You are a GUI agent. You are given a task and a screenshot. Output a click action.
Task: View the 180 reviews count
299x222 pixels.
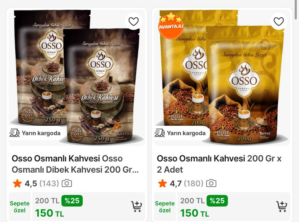click(x=194, y=183)
